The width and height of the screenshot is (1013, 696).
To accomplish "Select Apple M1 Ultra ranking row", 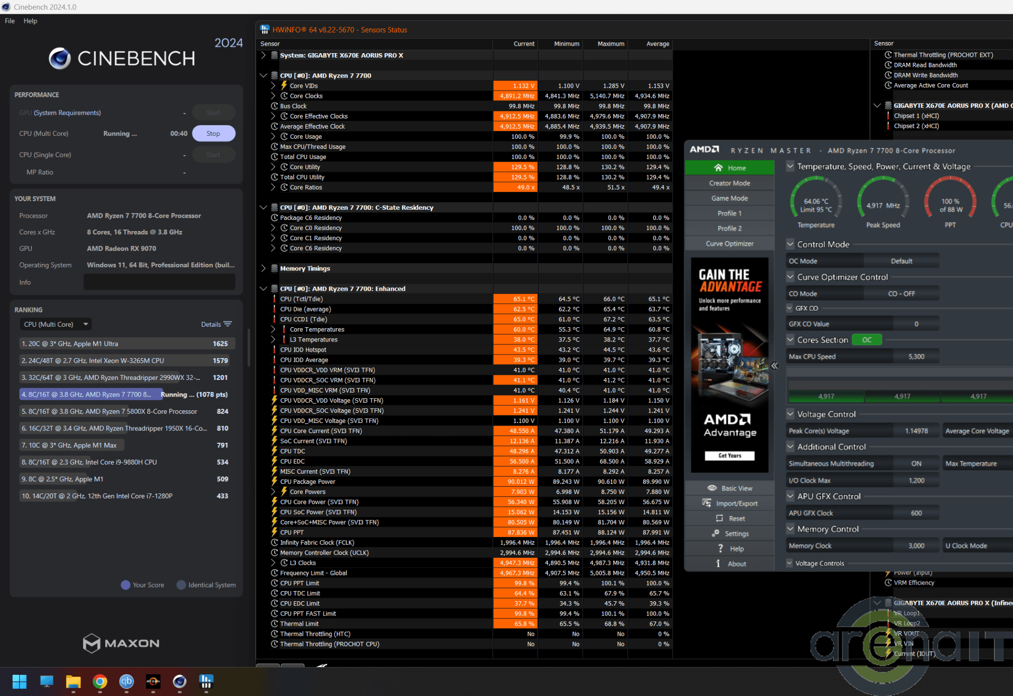I will click(x=127, y=343).
